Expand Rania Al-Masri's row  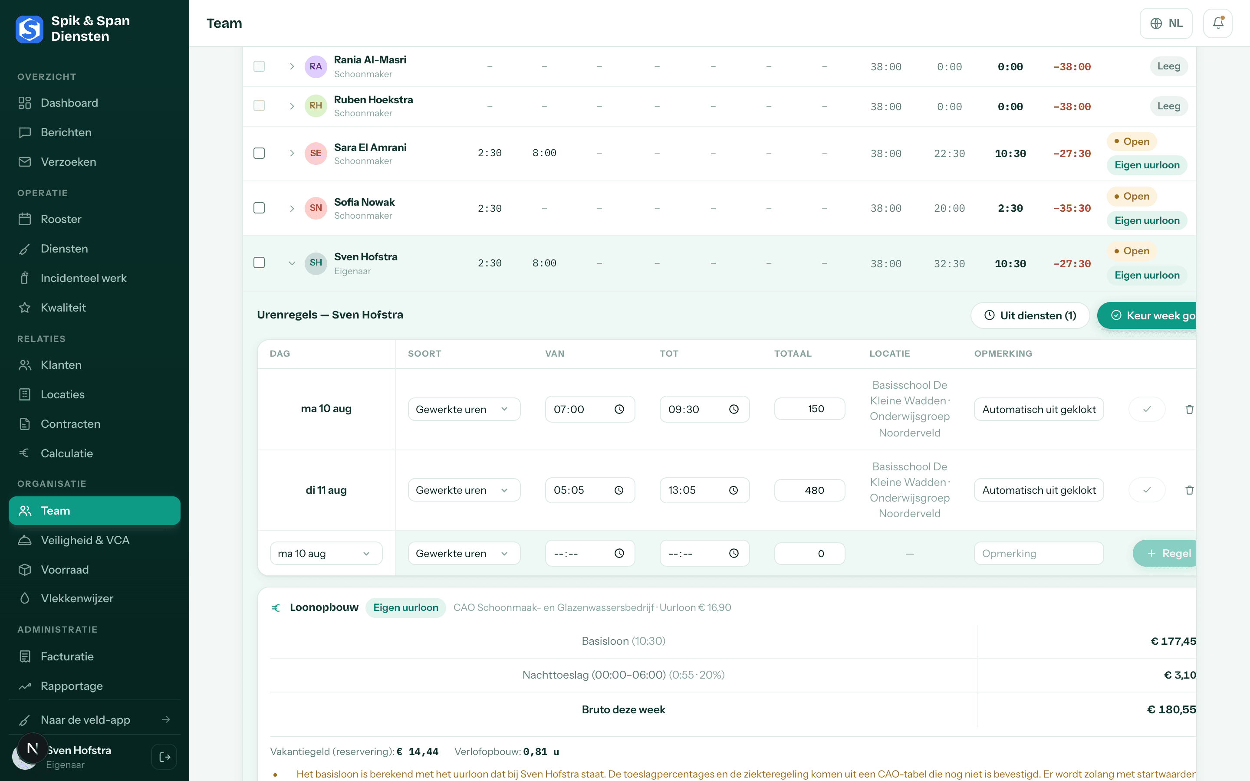click(292, 66)
